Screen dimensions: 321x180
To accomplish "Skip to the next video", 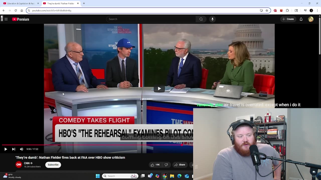I will click(14, 149).
